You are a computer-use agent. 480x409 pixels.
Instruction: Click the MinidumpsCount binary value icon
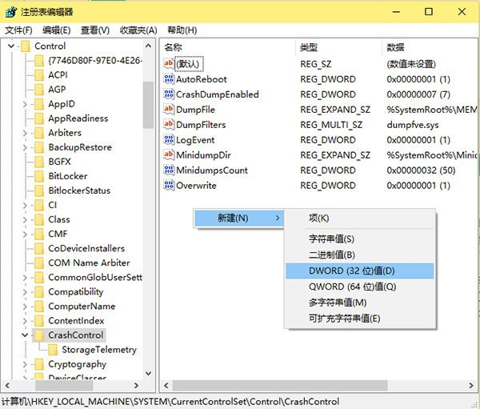pyautogui.click(x=169, y=170)
